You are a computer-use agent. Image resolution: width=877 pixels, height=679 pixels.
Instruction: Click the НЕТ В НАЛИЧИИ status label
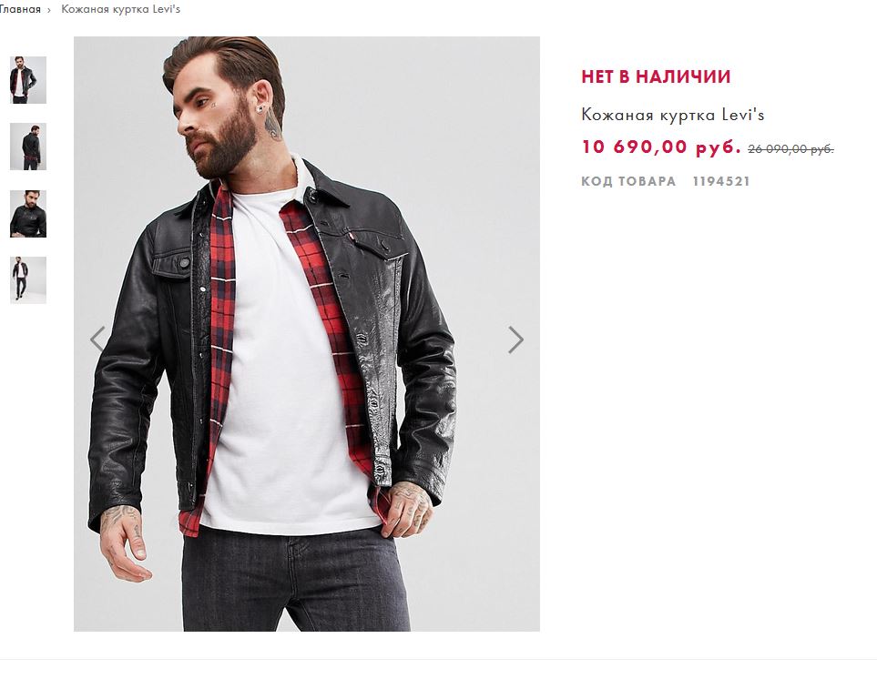point(656,76)
